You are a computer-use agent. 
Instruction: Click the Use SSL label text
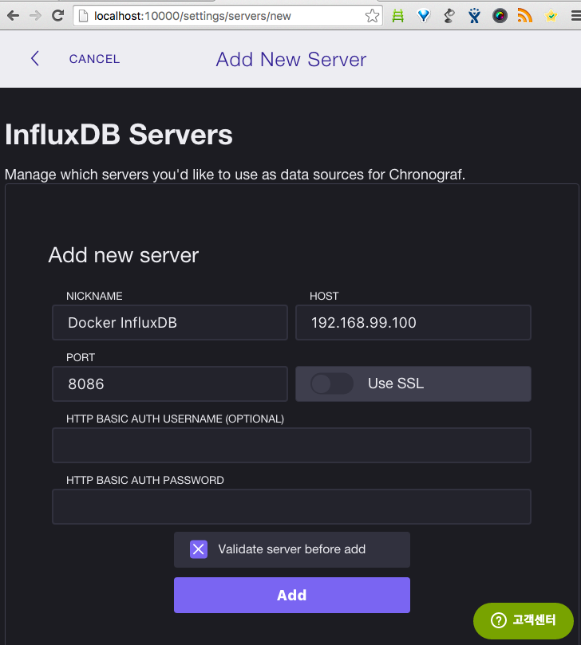[396, 383]
